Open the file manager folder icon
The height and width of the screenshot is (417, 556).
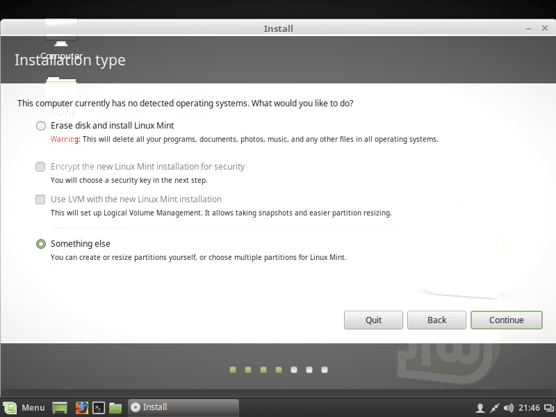[115, 408]
